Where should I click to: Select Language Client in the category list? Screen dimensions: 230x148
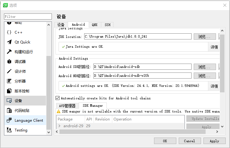(25, 120)
